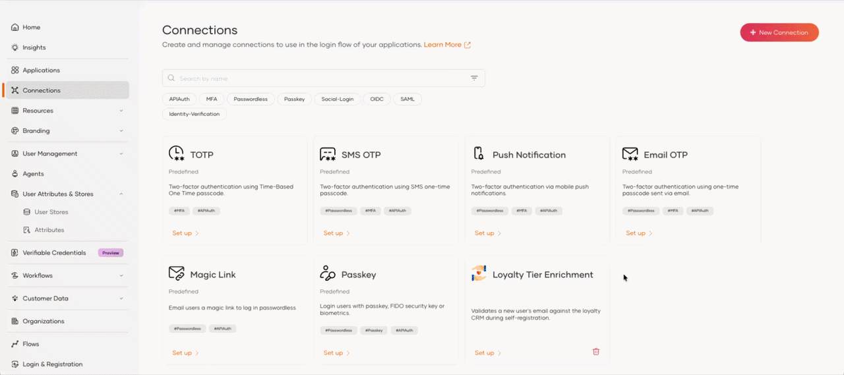The width and height of the screenshot is (844, 375).
Task: Click the Customer Data icon
Action: pyautogui.click(x=15, y=299)
